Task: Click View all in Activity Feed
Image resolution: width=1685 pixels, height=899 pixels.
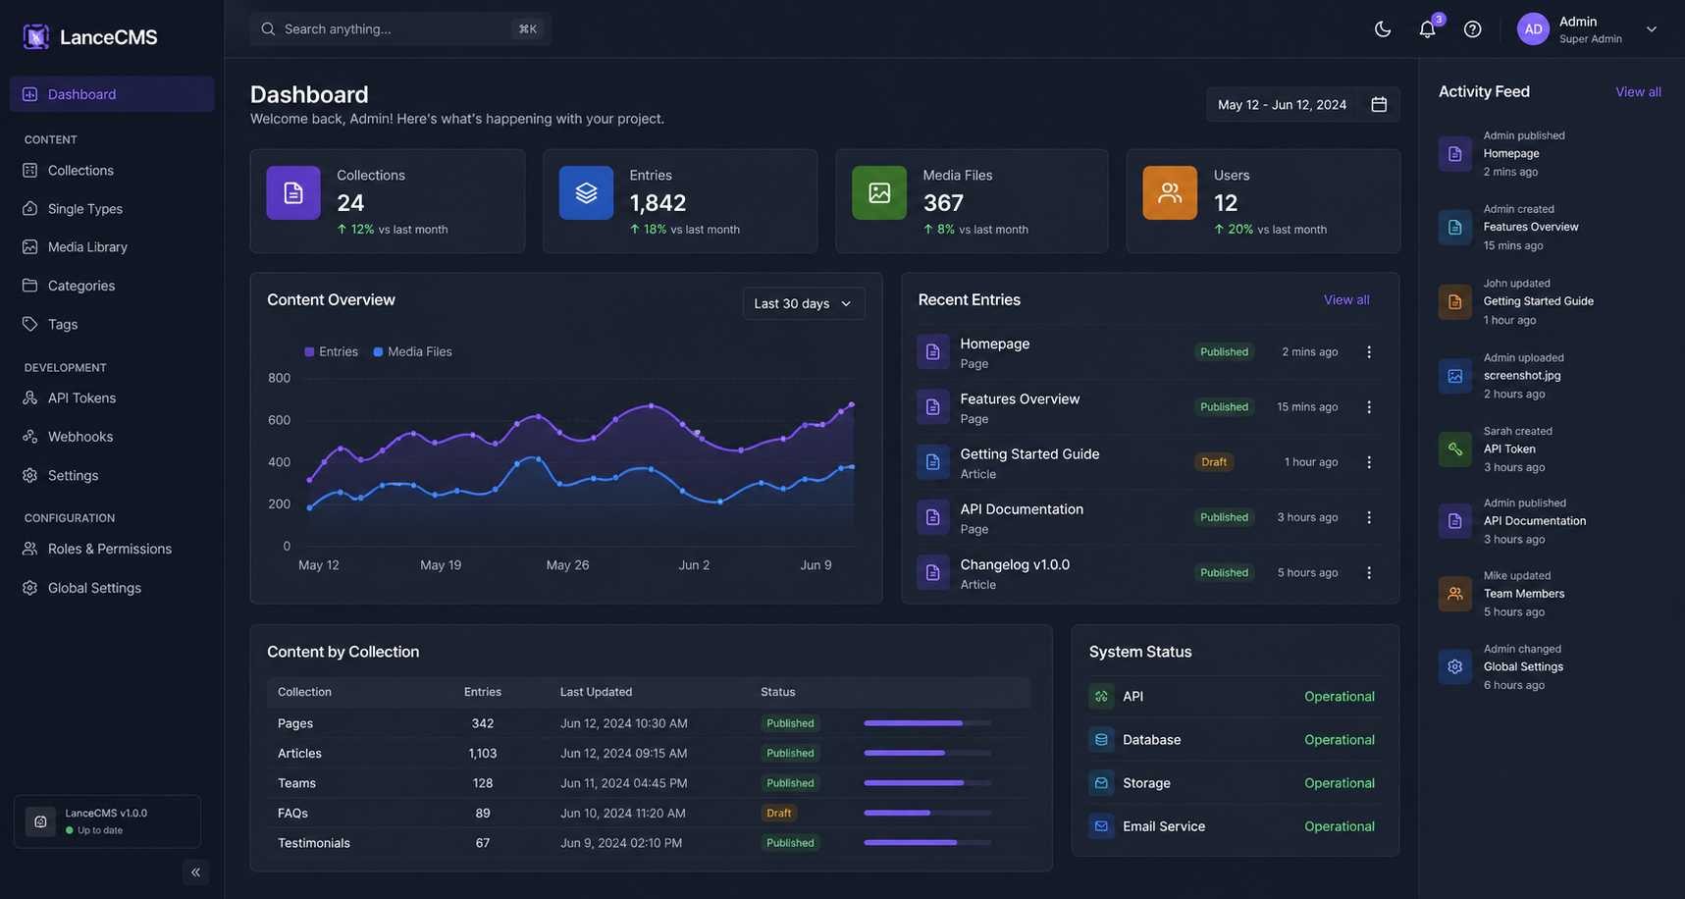Action: (1638, 92)
